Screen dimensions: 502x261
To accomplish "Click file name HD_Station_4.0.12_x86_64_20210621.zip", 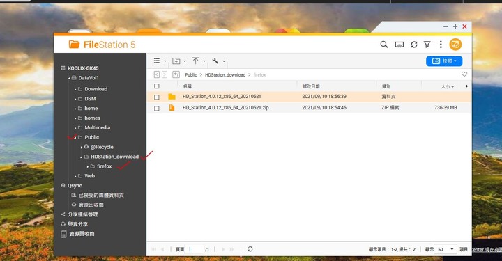I will coord(225,108).
